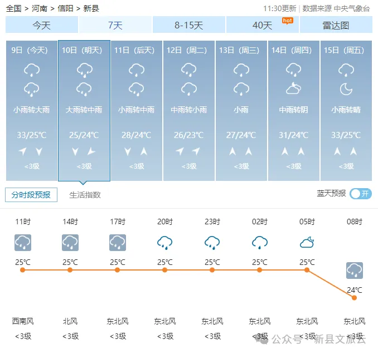Select the 12日（周二）day card
Screen dimensions: 378x354
[x=189, y=110]
